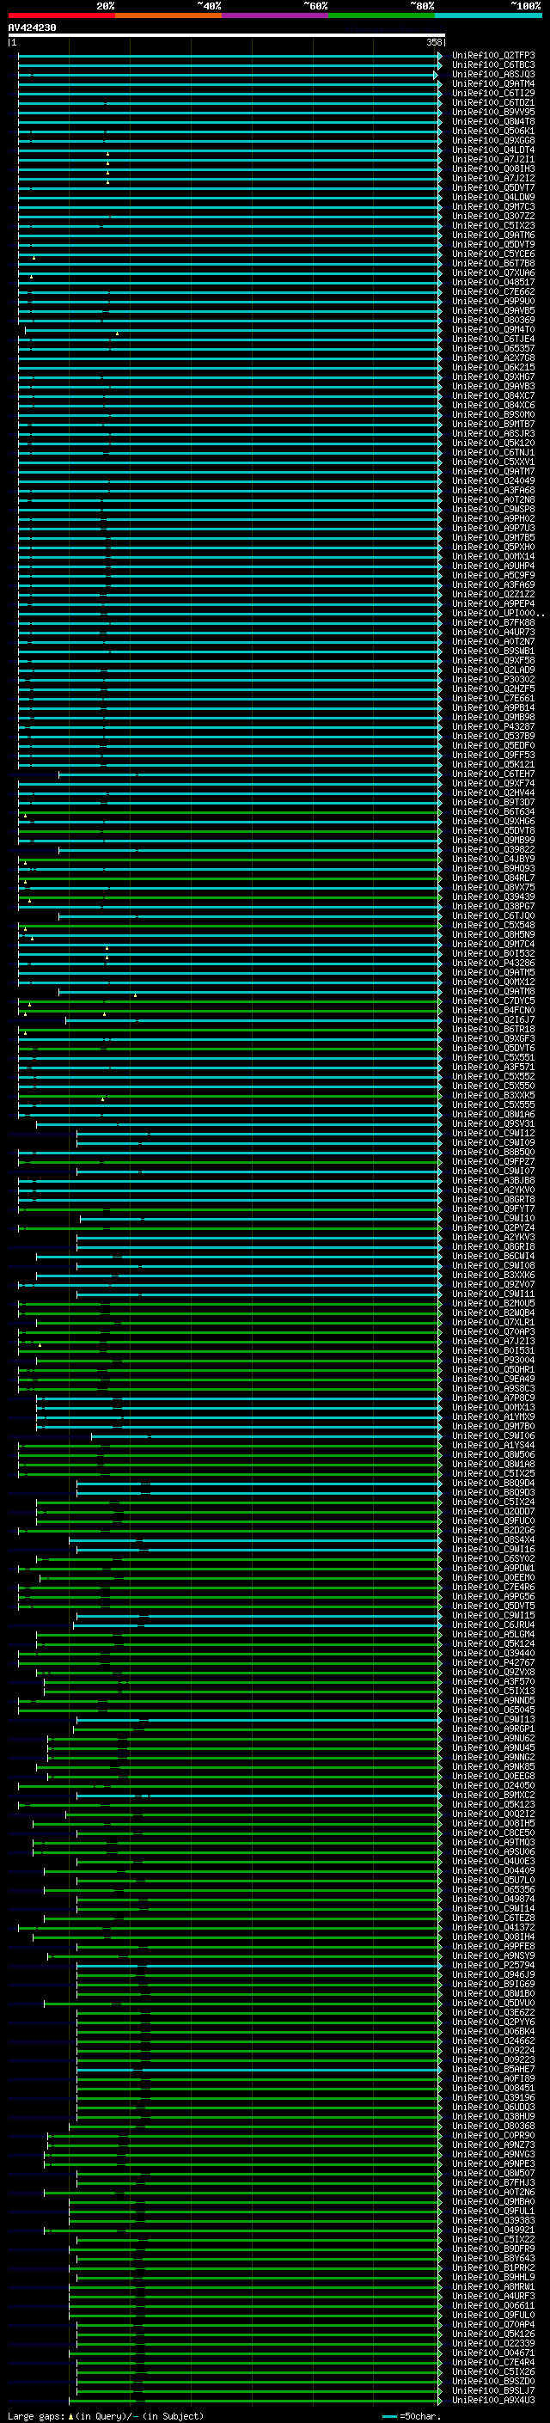Select the UniRef100_A7J2I1 label
Viewport: 550px width, 2423px height.
click(x=493, y=159)
